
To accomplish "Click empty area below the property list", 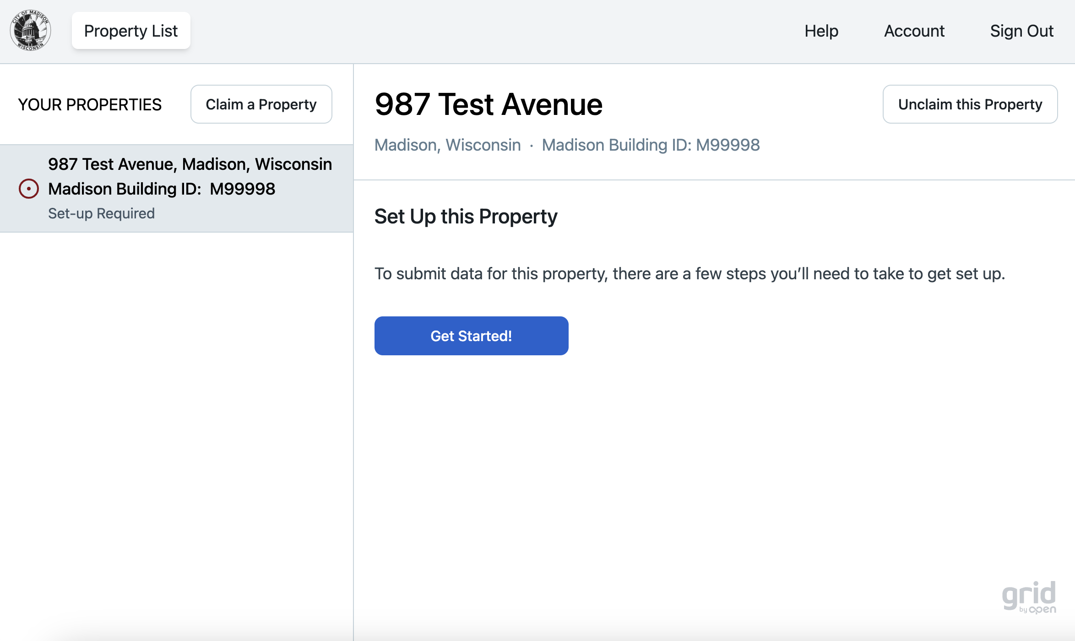I will pyautogui.click(x=176, y=412).
